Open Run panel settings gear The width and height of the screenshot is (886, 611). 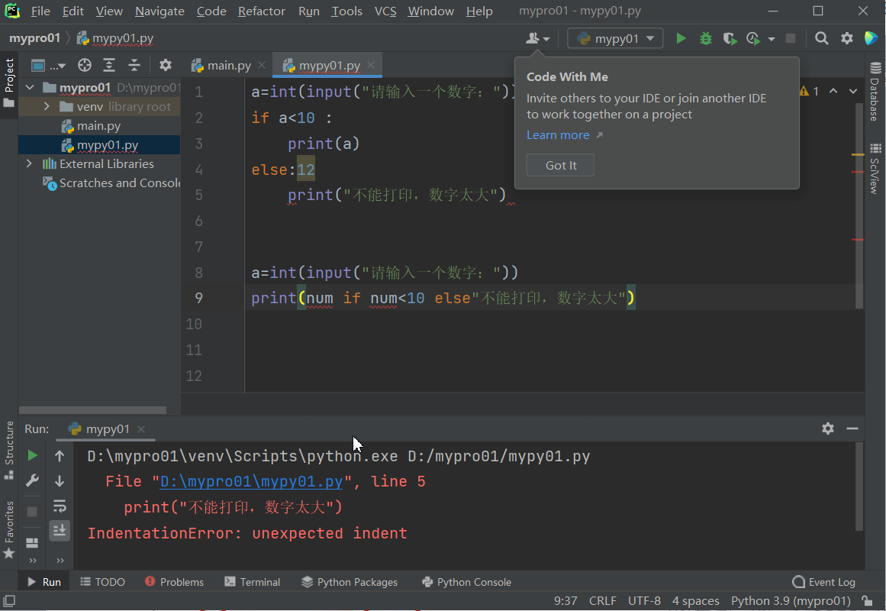pyautogui.click(x=828, y=428)
